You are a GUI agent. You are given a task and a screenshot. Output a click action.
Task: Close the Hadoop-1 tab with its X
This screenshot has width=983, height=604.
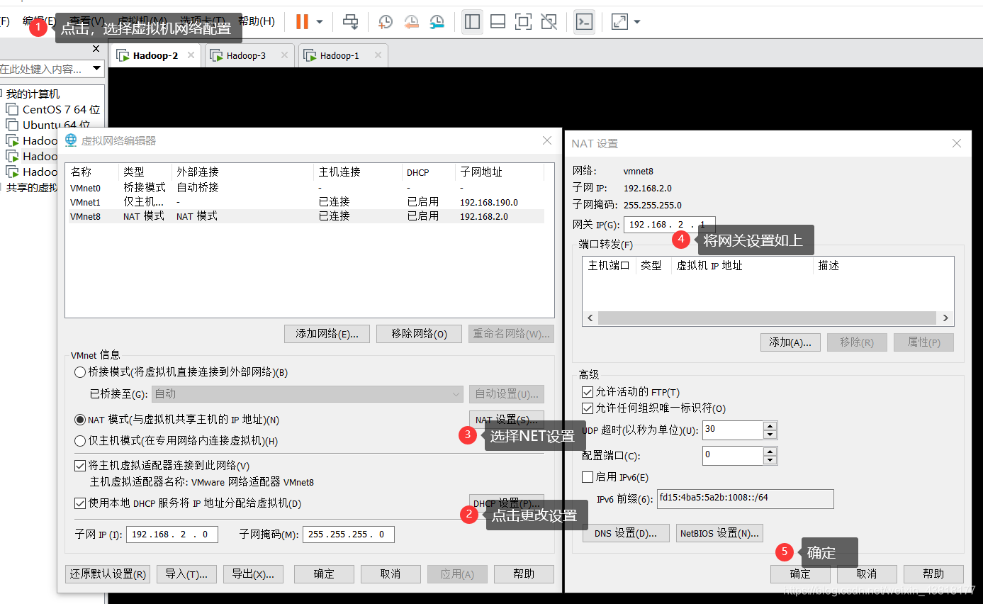tap(378, 55)
